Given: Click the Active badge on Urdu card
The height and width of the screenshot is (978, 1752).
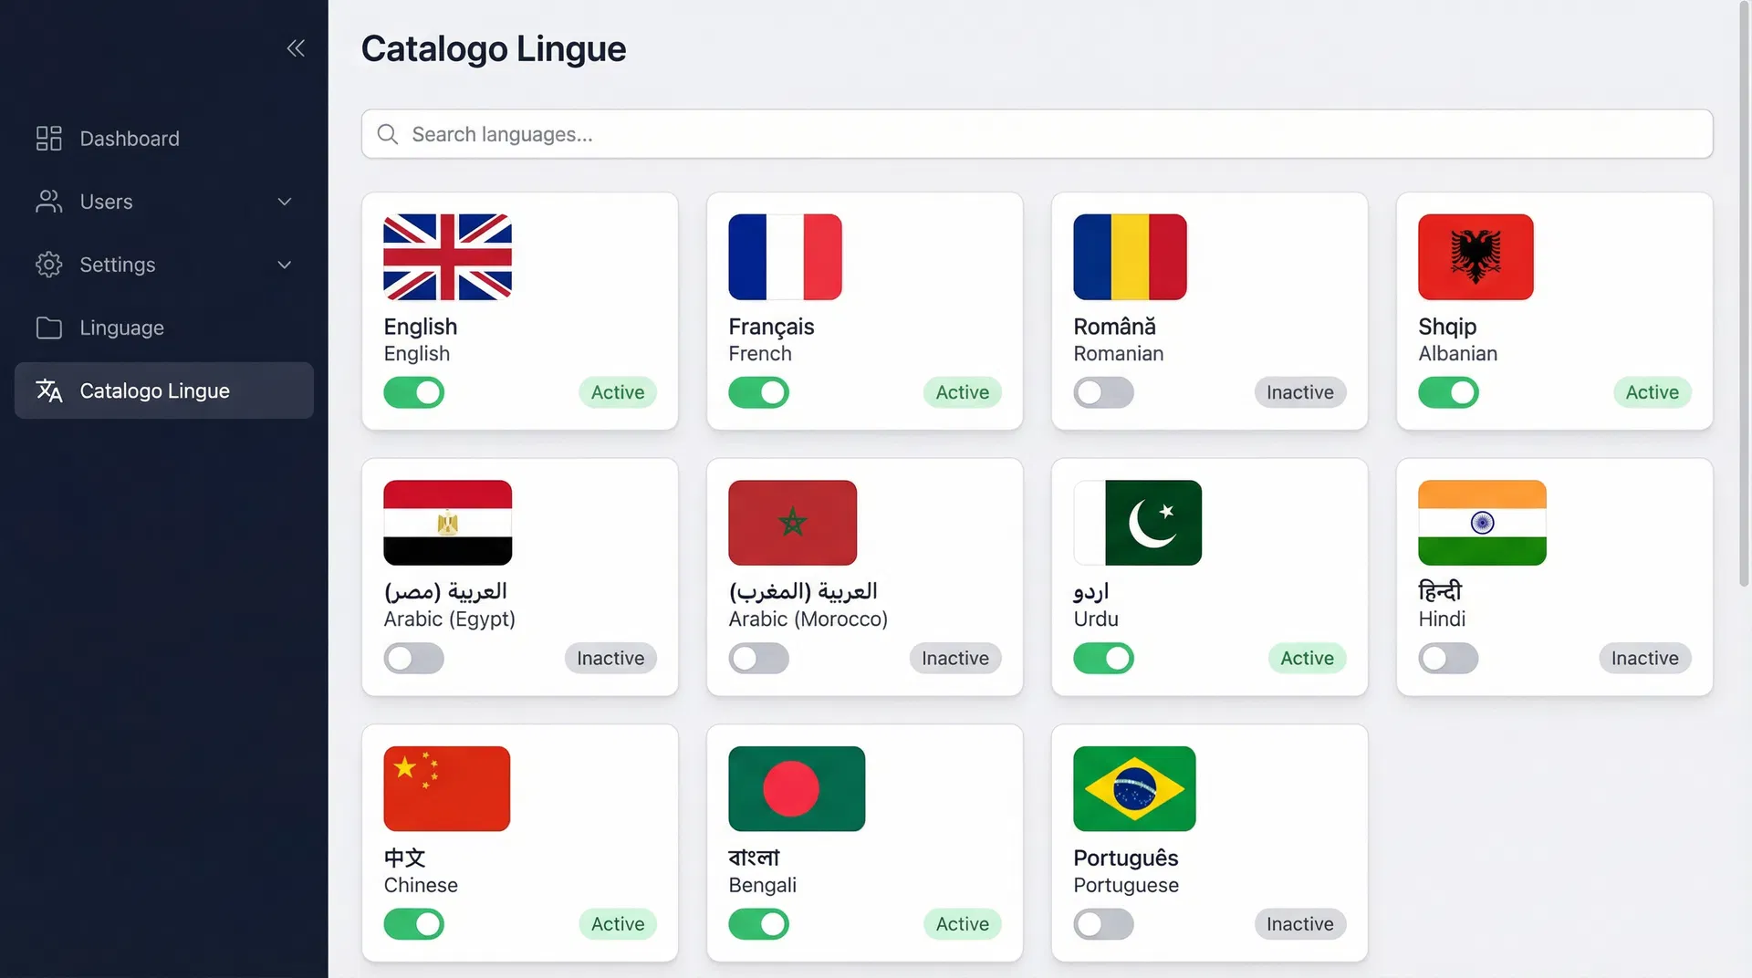Looking at the screenshot, I should pyautogui.click(x=1307, y=658).
